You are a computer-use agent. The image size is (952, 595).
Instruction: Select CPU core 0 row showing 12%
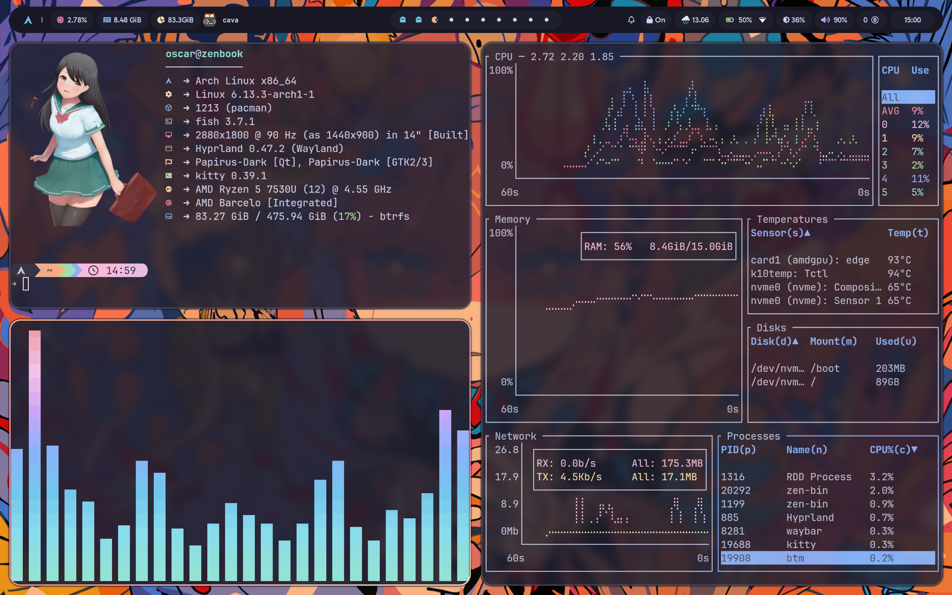(908, 124)
